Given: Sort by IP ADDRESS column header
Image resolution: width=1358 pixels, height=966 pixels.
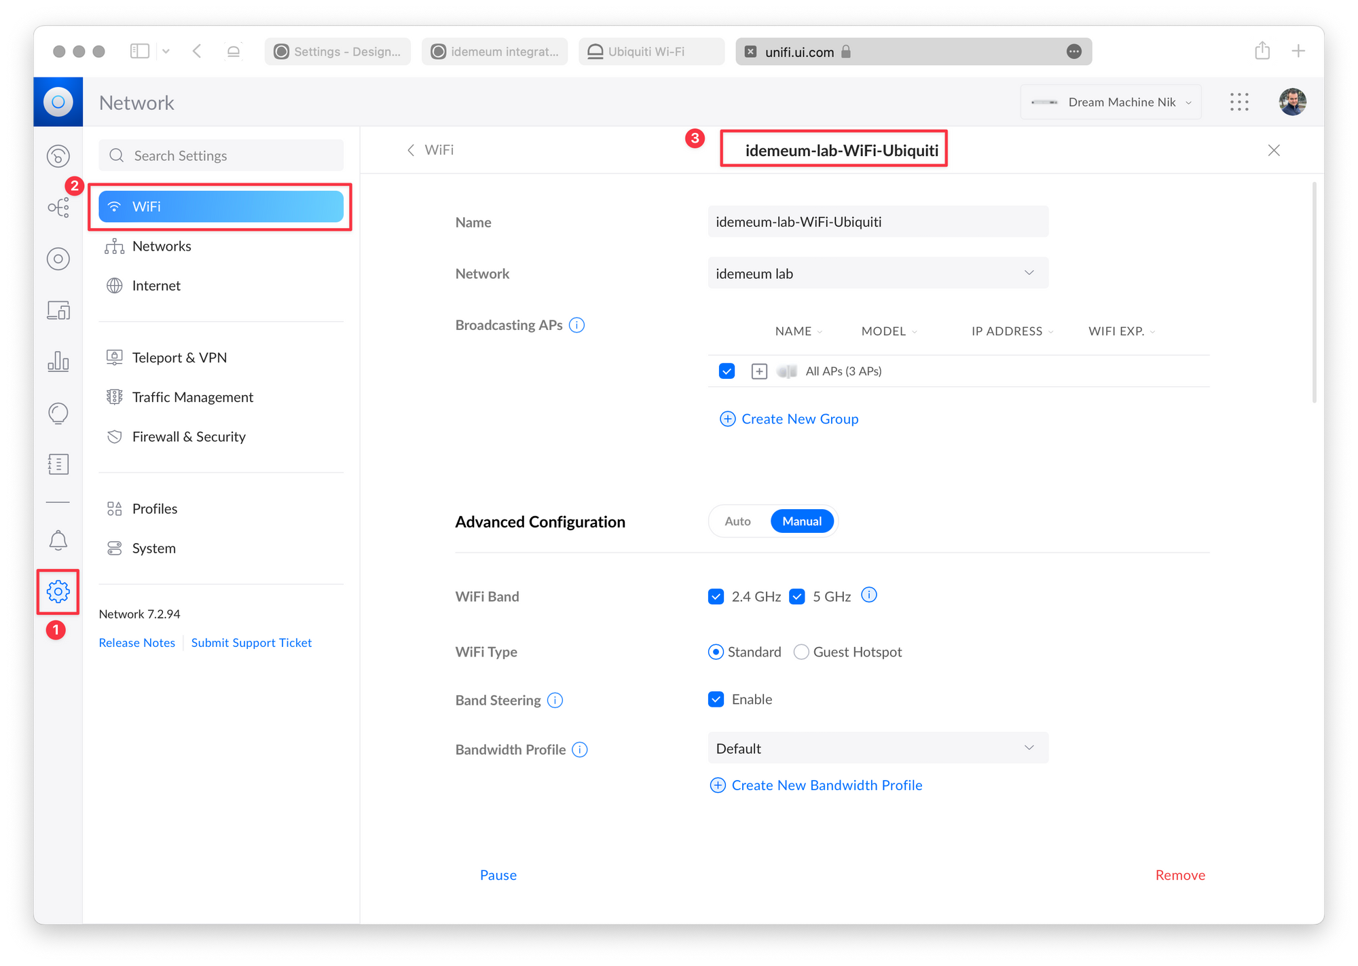Looking at the screenshot, I should pyautogui.click(x=1012, y=331).
